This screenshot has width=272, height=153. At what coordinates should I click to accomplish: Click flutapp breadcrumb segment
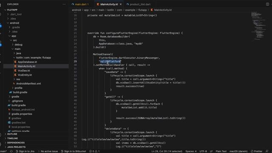pyautogui.click(x=142, y=10)
